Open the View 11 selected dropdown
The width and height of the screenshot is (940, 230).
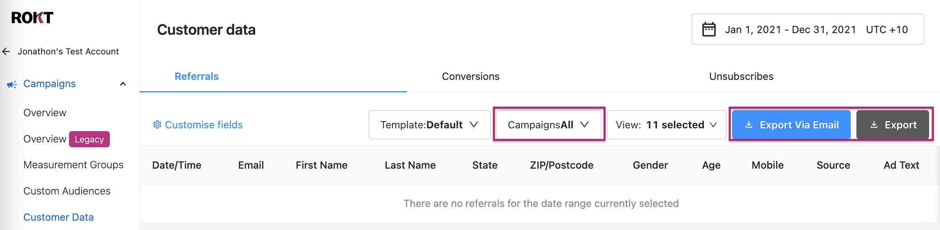click(x=666, y=125)
